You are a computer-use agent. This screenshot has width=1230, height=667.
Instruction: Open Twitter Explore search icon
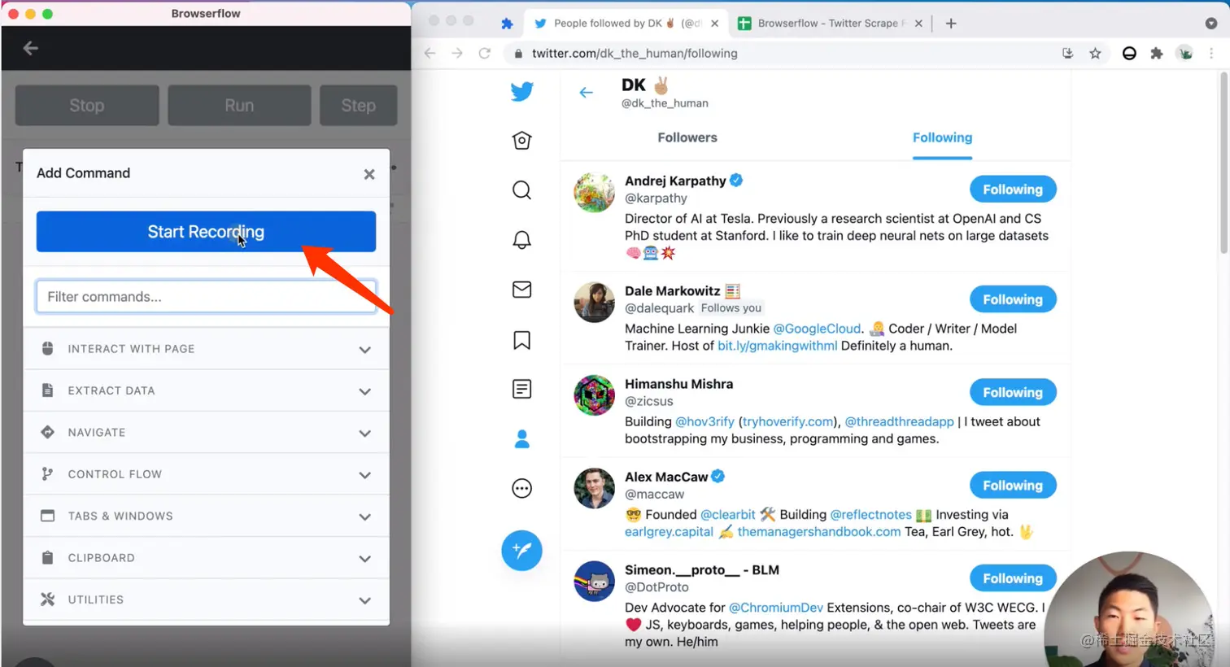point(522,190)
